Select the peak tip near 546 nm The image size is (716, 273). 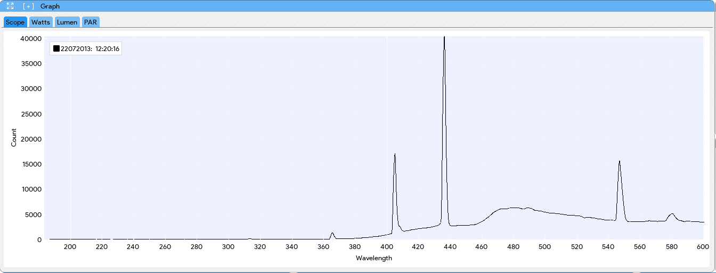coord(619,161)
